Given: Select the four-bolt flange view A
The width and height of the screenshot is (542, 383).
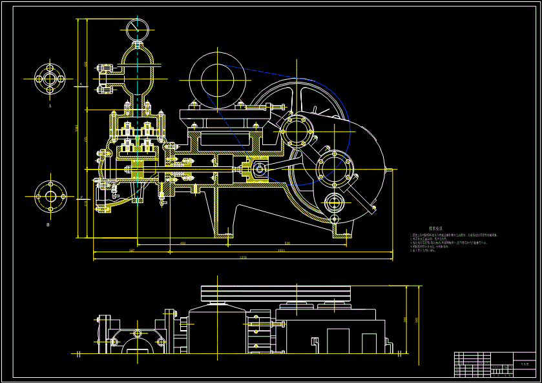Looking at the screenshot, I should pos(50,79).
